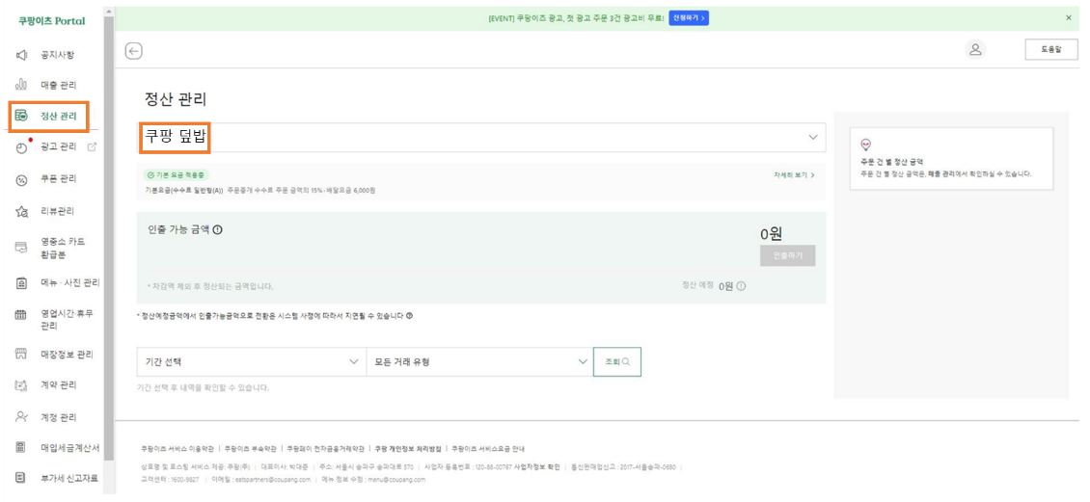
Task: Select the 정산 관리 sidebar icon
Action: point(21,116)
